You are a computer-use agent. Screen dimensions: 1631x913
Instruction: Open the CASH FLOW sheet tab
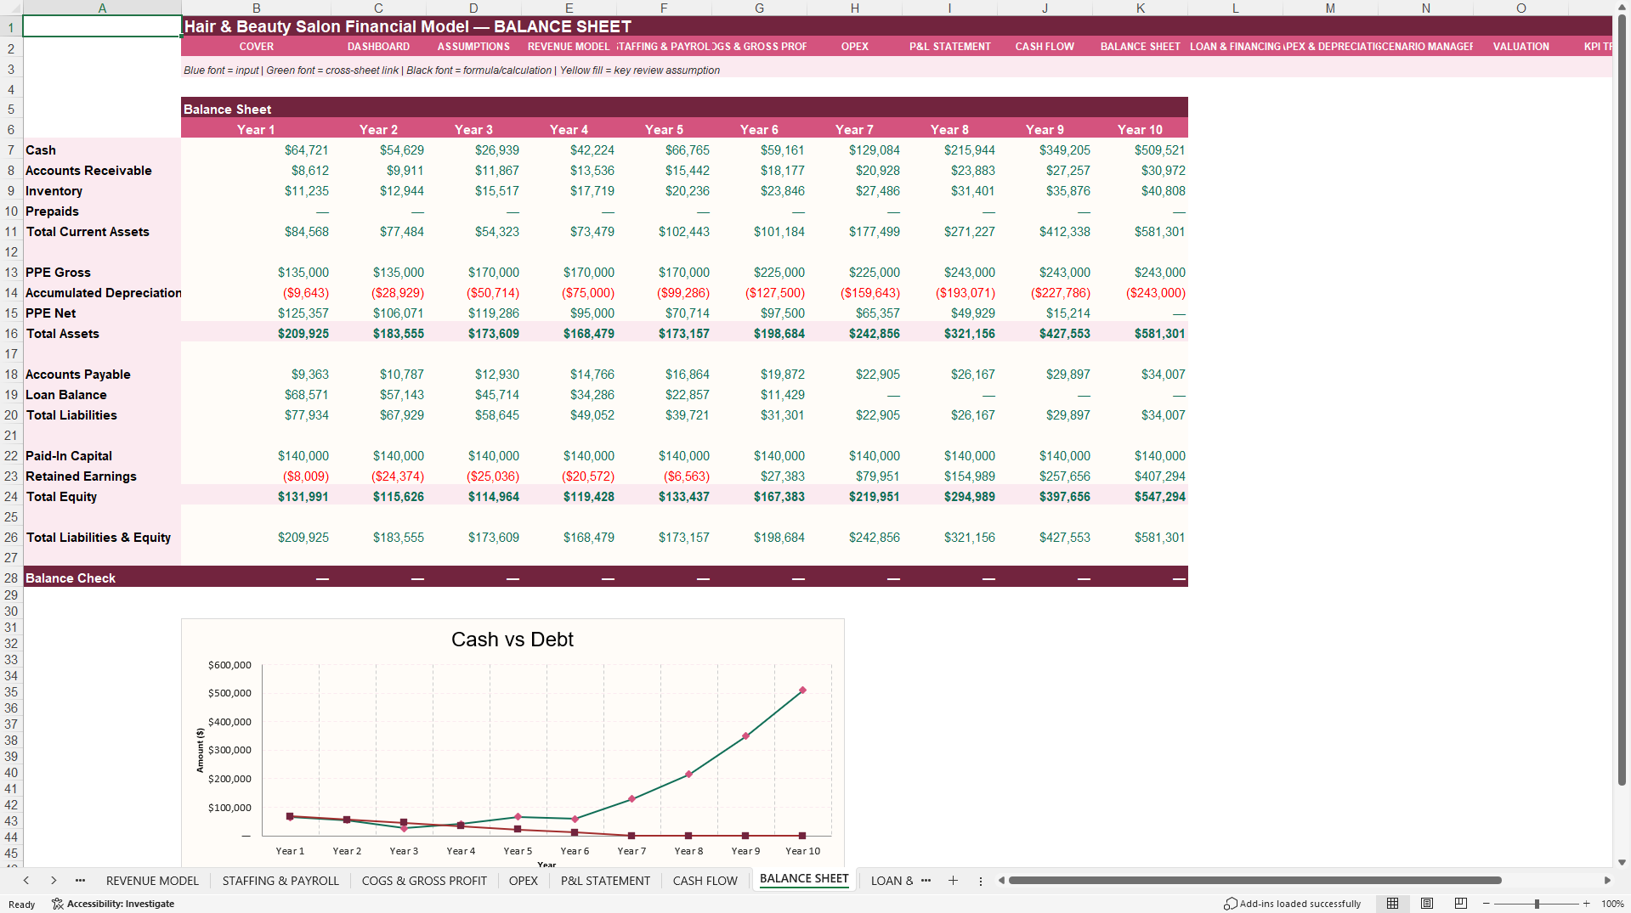pos(705,881)
